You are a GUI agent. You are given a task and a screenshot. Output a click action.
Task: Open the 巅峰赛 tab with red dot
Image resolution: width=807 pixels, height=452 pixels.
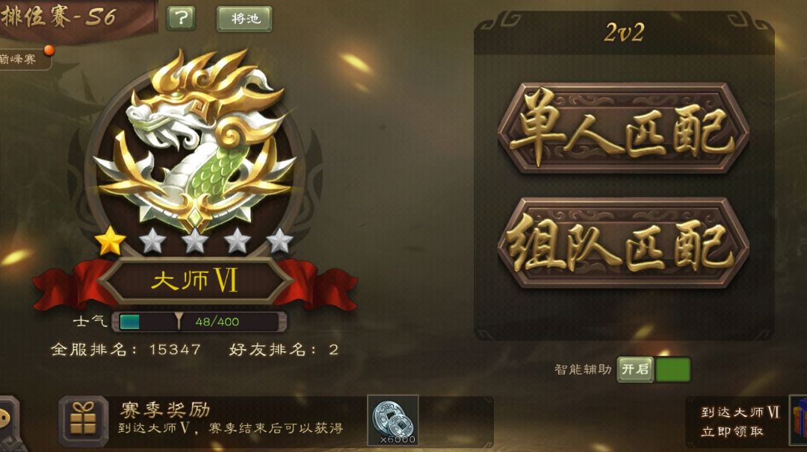(x=25, y=59)
